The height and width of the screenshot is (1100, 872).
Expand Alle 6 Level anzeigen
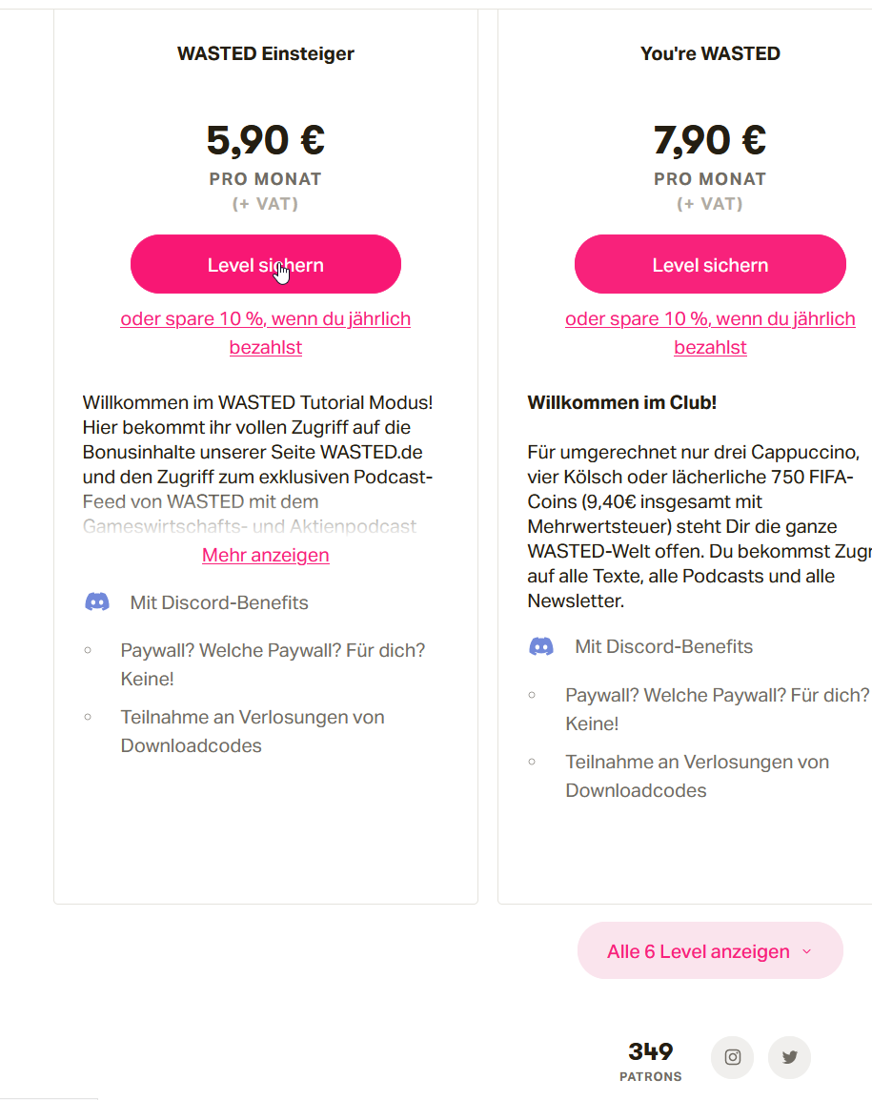(x=699, y=951)
